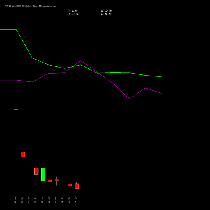
Task: Select the close value C: 1.15
Action: [x=73, y=11]
